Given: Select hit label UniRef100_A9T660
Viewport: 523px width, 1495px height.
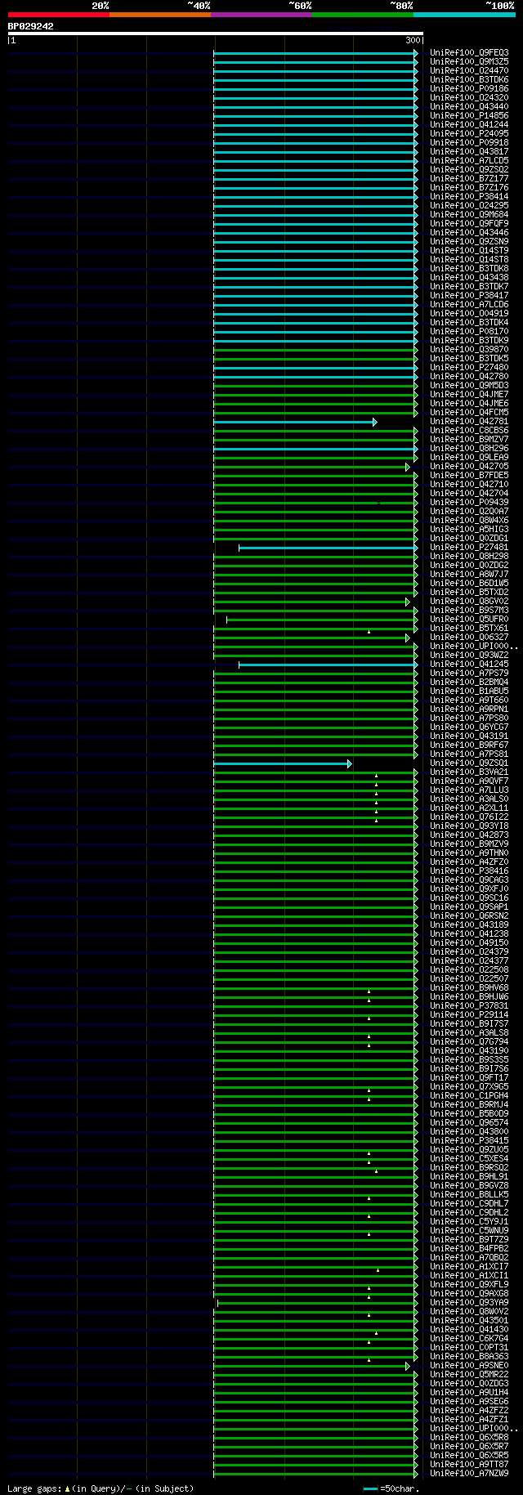Looking at the screenshot, I should click(x=469, y=701).
